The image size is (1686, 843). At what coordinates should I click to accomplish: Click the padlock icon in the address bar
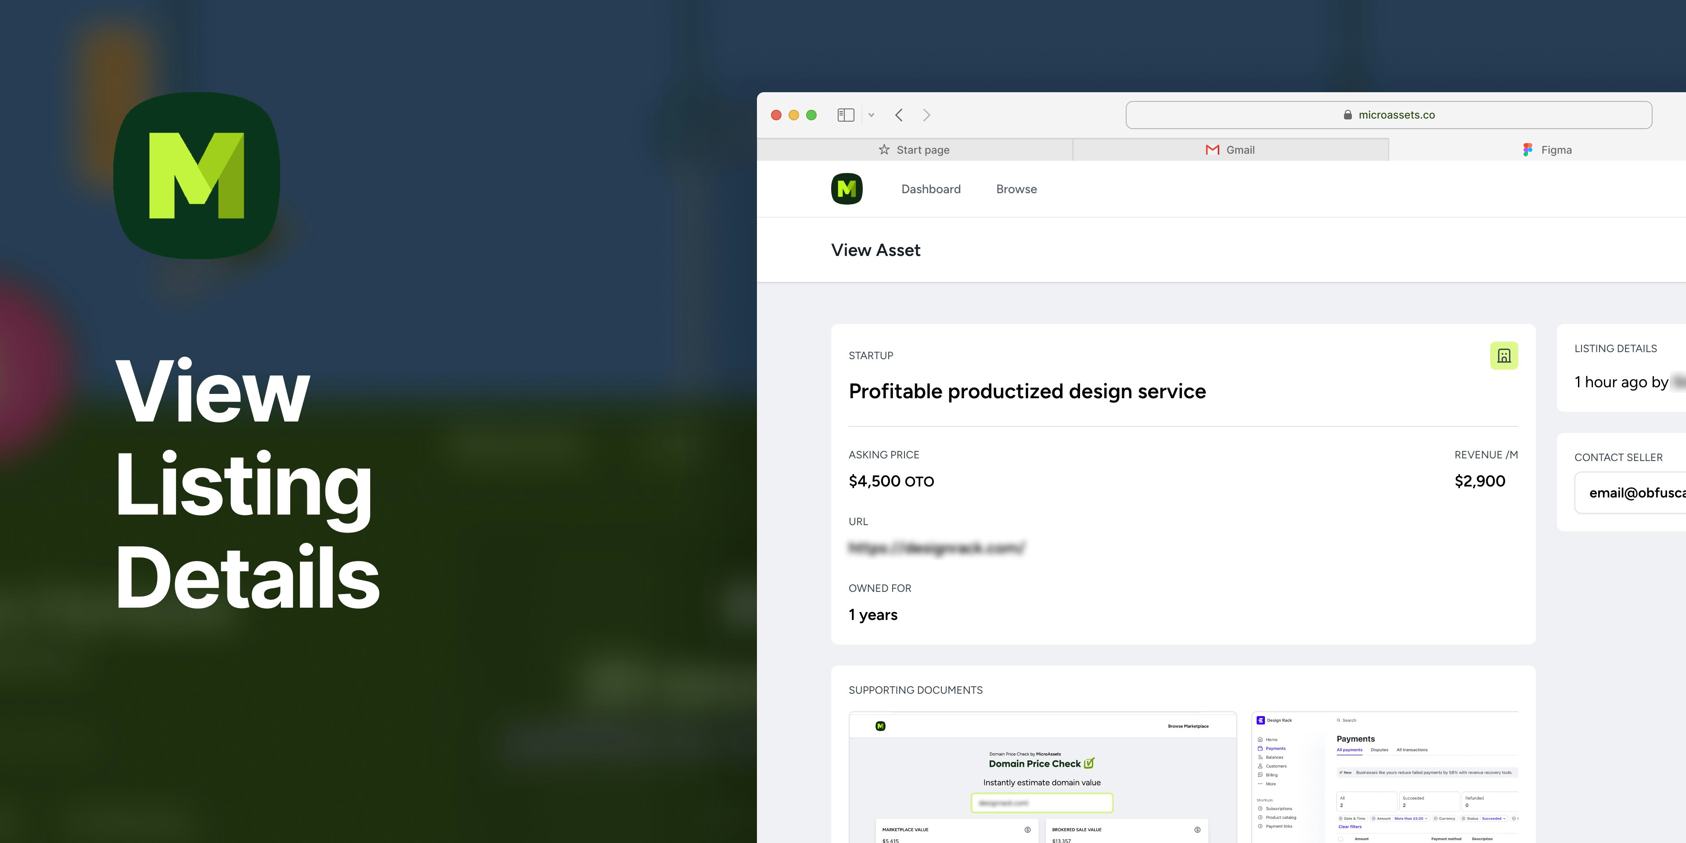1347,115
